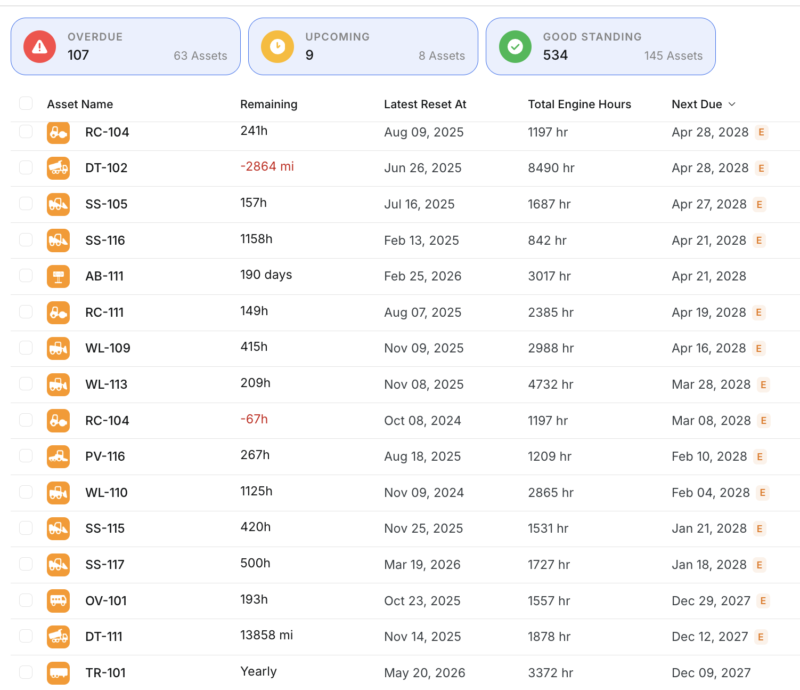Screen dimensions: 800x690
Task: Check the box for SS-105 row
Action: [26, 203]
